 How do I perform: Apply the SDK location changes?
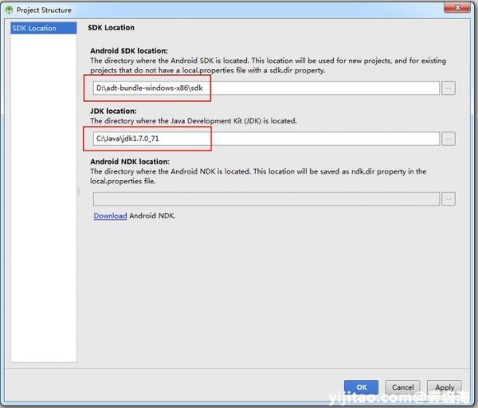tap(445, 387)
